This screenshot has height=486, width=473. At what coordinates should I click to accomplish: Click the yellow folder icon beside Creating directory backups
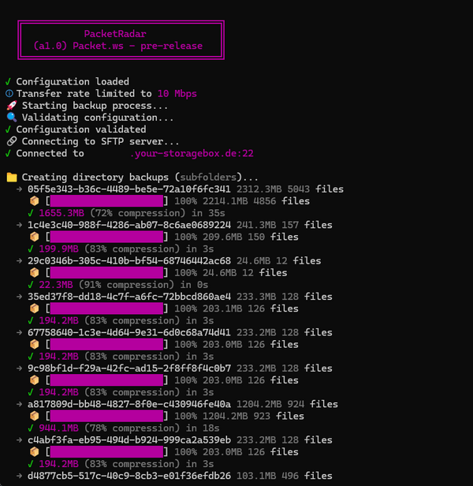coord(12,178)
